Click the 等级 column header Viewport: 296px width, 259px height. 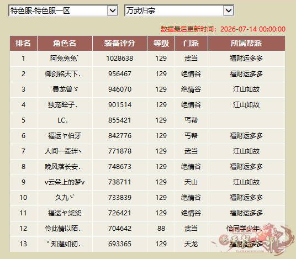[x=161, y=43]
